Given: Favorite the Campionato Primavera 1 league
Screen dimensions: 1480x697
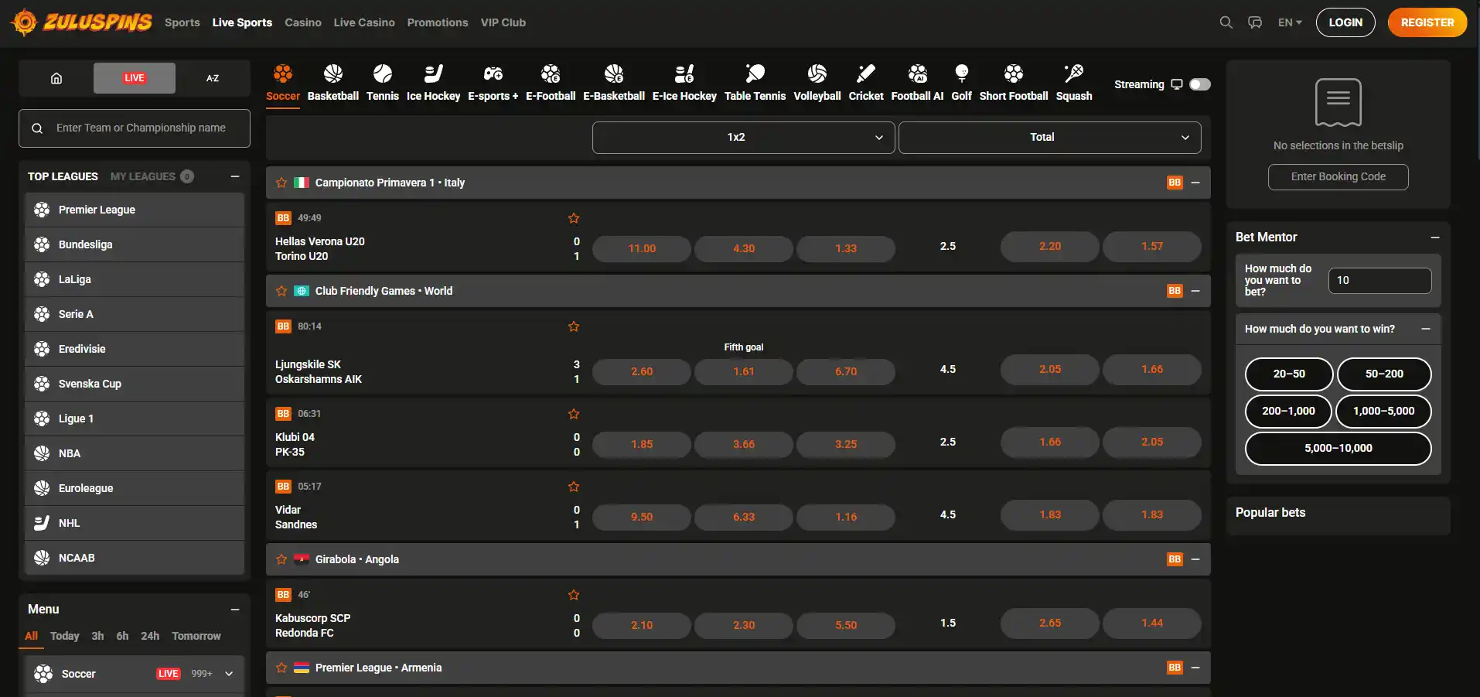Looking at the screenshot, I should (x=281, y=183).
